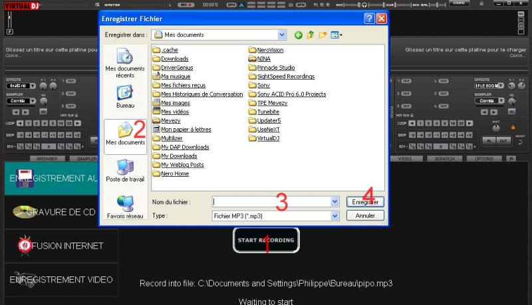Screen dimensions: 532x305
Task: Open the .cache folder
Action: (165, 50)
